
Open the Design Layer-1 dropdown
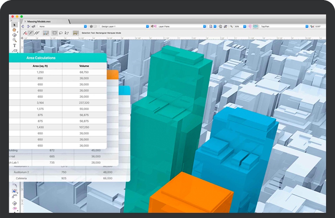124,26
